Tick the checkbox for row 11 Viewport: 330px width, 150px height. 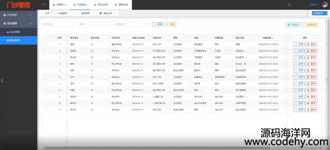coord(47,110)
